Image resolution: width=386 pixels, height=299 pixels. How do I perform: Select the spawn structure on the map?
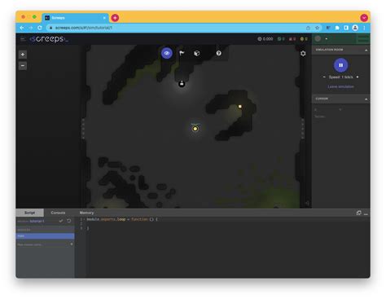(195, 129)
